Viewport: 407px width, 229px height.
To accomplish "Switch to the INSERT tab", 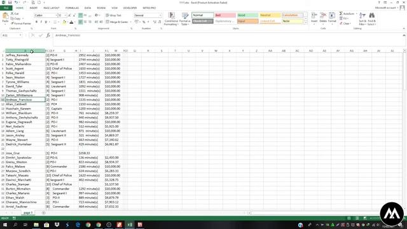I will click(x=34, y=8).
